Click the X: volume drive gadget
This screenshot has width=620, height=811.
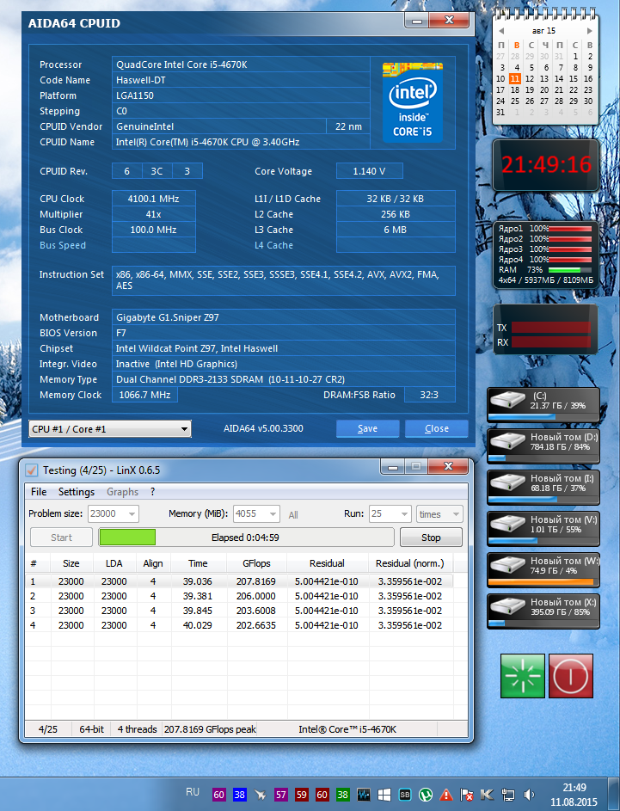543,611
